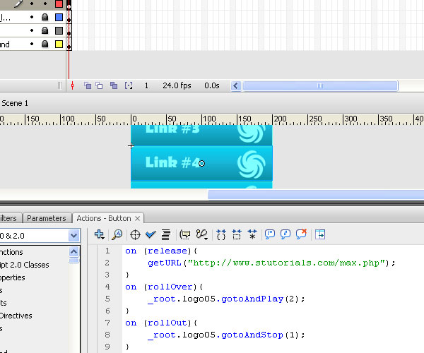Click blue outline color swatch
The image size is (424, 353).
(x=59, y=17)
